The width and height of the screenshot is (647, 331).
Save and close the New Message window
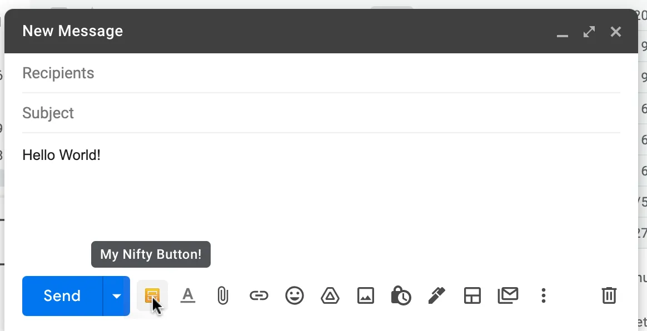pos(616,32)
